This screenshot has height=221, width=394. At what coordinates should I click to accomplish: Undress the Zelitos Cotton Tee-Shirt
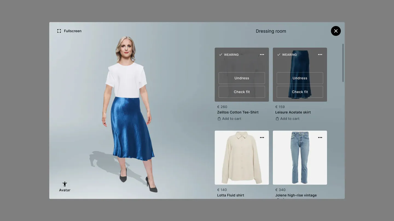coord(242,78)
